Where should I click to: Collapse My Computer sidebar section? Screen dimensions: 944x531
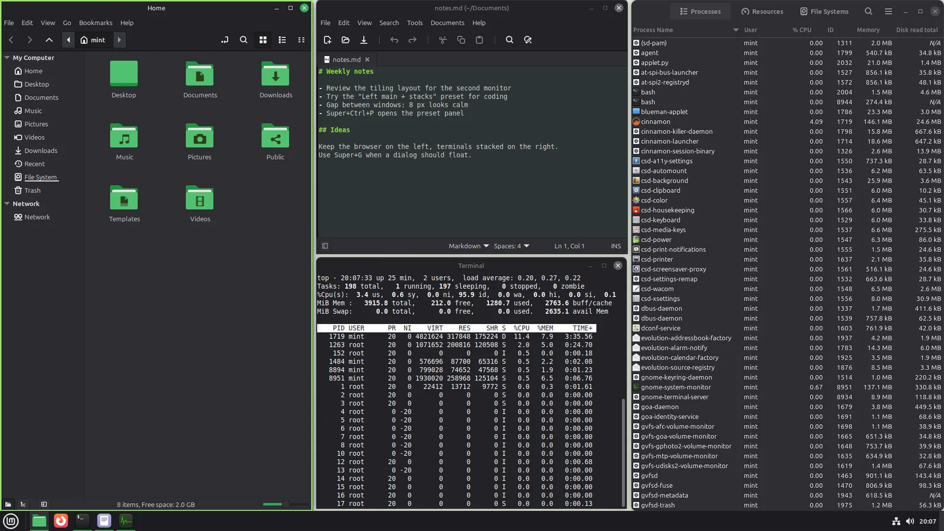coord(7,58)
